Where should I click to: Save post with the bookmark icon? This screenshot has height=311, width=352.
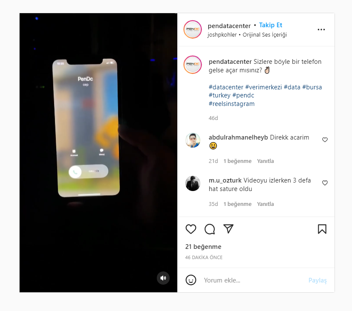click(322, 229)
